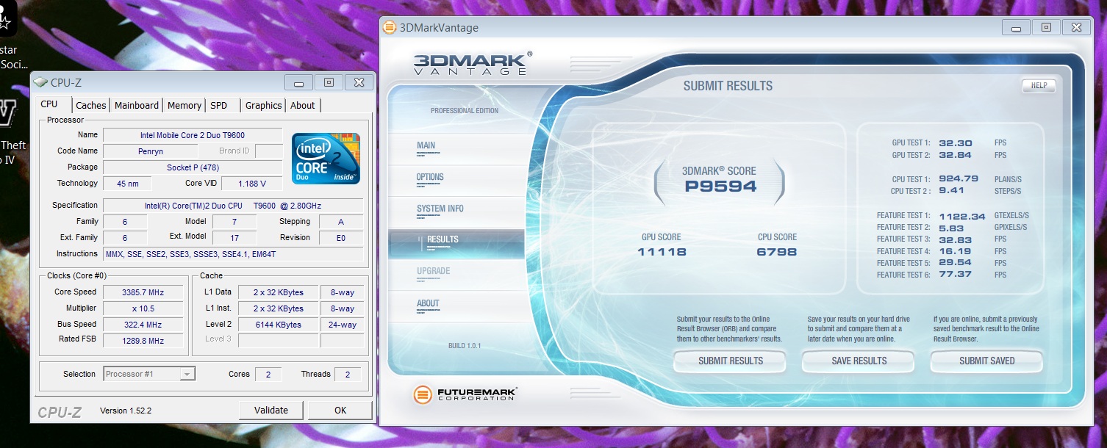Click the Revision value E0
The height and width of the screenshot is (448, 1107).
[x=340, y=238]
